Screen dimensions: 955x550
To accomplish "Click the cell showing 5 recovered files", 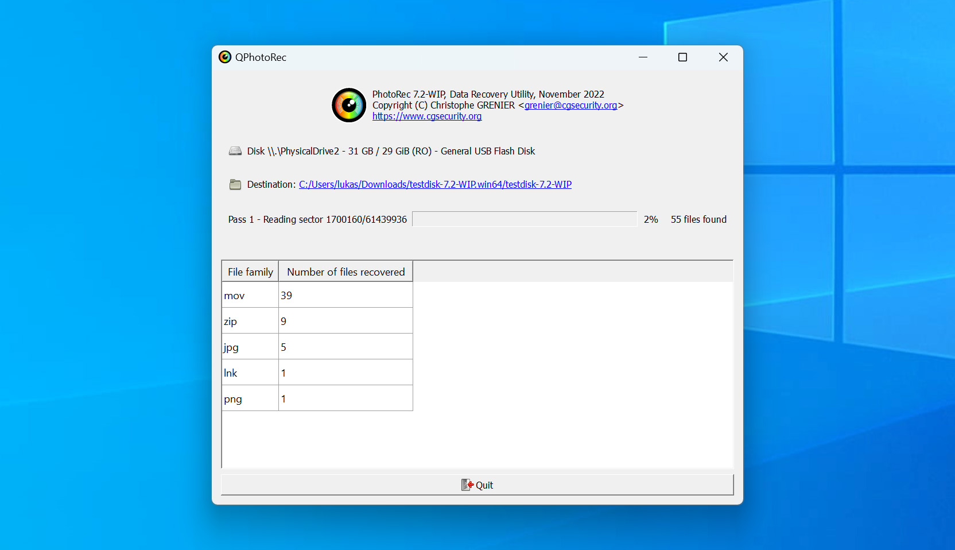I will tap(345, 347).
